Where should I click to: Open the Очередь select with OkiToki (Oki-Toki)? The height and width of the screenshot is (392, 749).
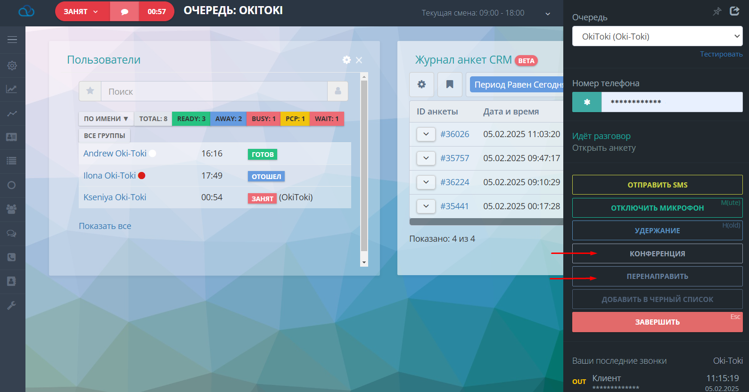[x=658, y=36]
